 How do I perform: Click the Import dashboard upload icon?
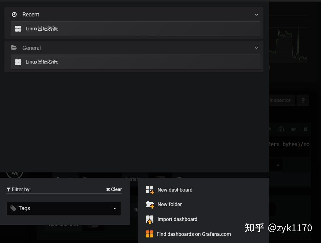tap(150, 219)
